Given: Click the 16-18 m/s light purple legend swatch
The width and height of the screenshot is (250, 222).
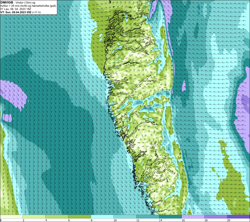Looking at the screenshot, I should pos(193,216).
